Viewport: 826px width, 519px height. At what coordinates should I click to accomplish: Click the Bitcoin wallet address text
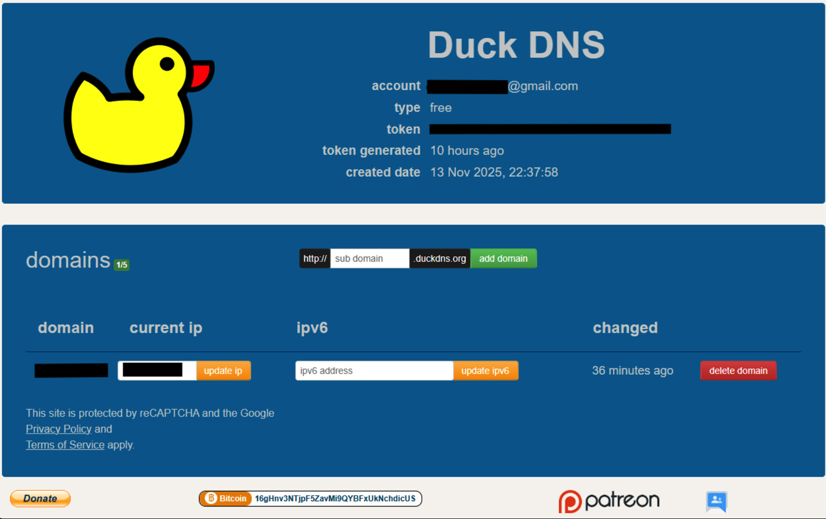[335, 499]
